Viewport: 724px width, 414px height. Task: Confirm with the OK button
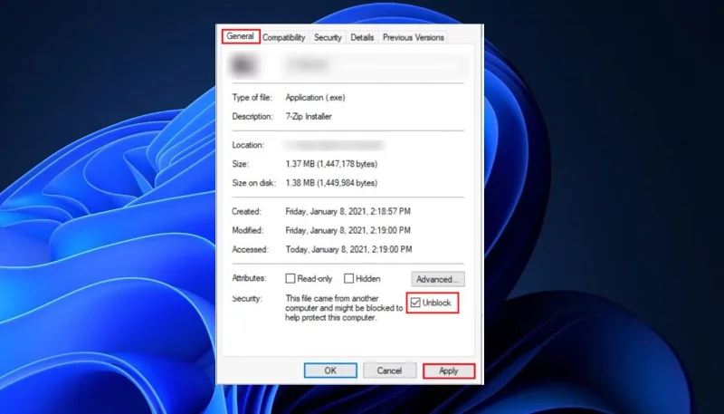[x=330, y=371]
